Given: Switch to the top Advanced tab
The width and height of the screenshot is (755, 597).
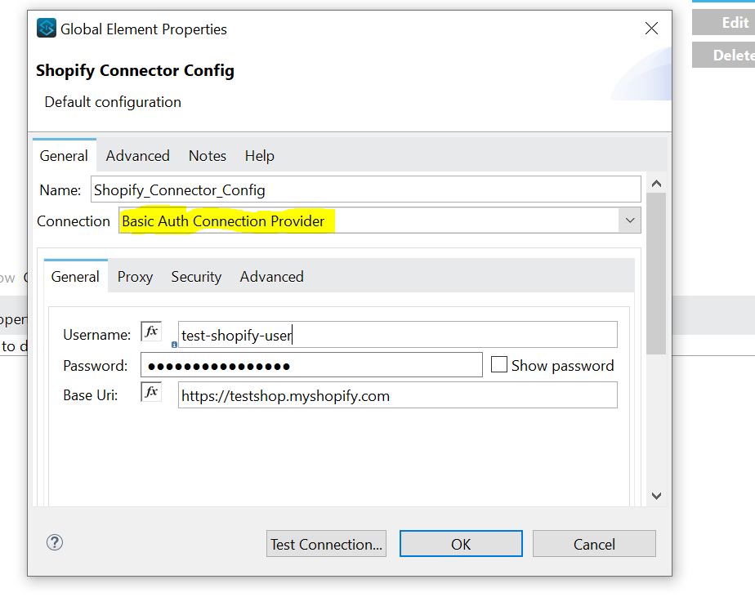Looking at the screenshot, I should tap(138, 156).
